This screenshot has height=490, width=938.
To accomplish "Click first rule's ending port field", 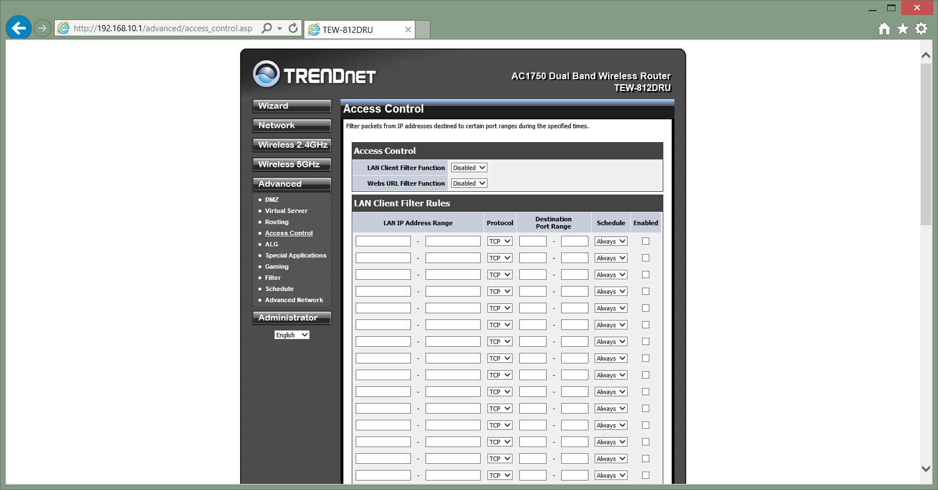I will [x=575, y=241].
